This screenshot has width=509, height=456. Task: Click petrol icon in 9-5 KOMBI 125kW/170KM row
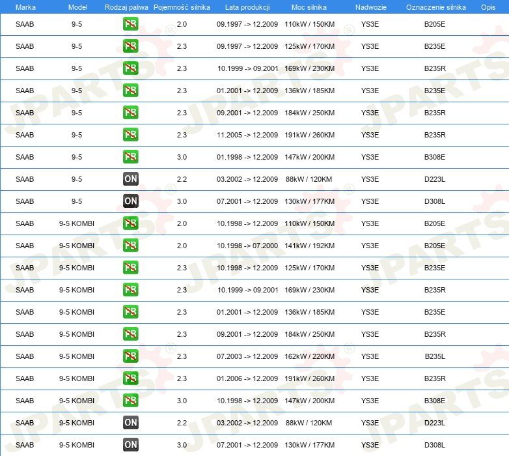pyautogui.click(x=130, y=267)
